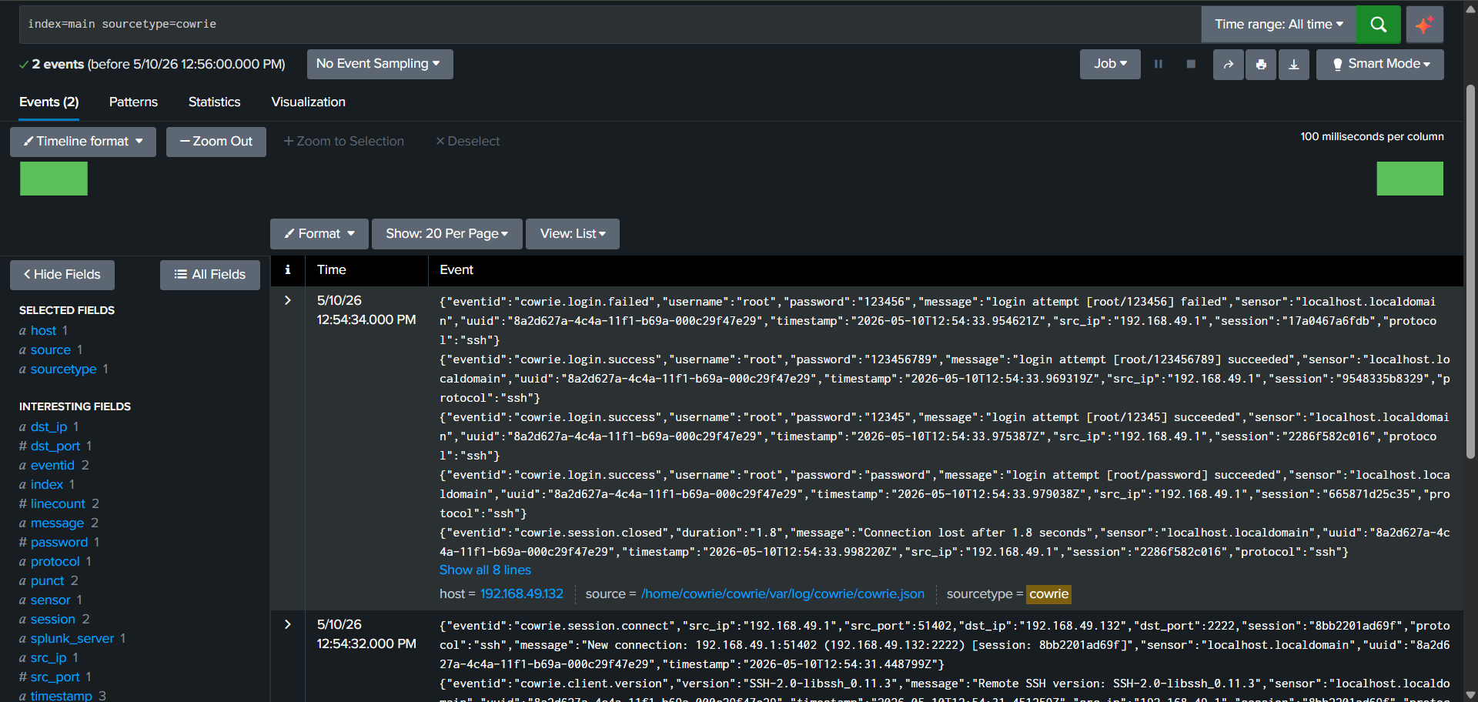The image size is (1478, 702).
Task: Switch to the Events (2) tab
Action: click(x=49, y=102)
